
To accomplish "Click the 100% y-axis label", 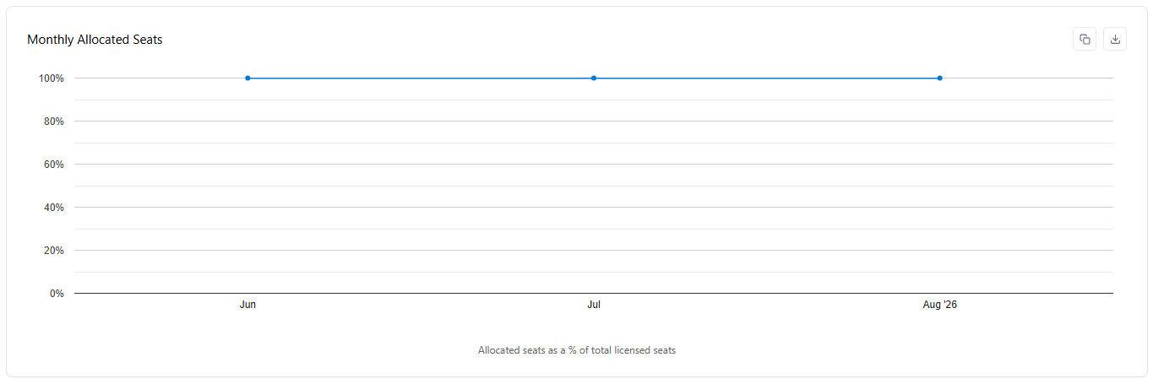I will click(x=51, y=78).
